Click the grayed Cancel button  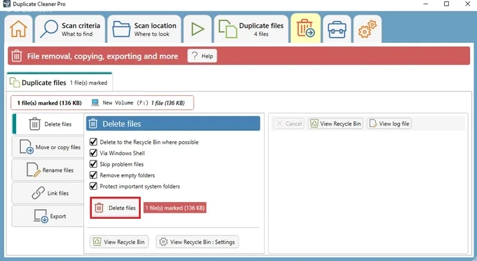coord(289,124)
